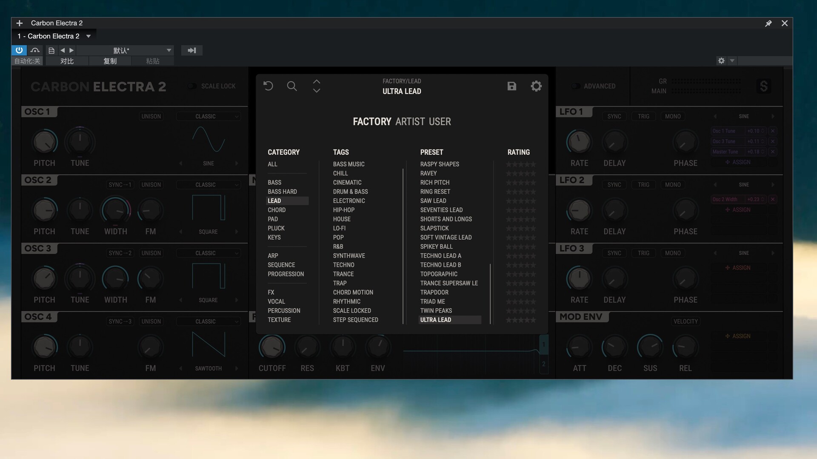Remove the Osc 2 Width modulation assignment
The width and height of the screenshot is (817, 459).
[773, 199]
